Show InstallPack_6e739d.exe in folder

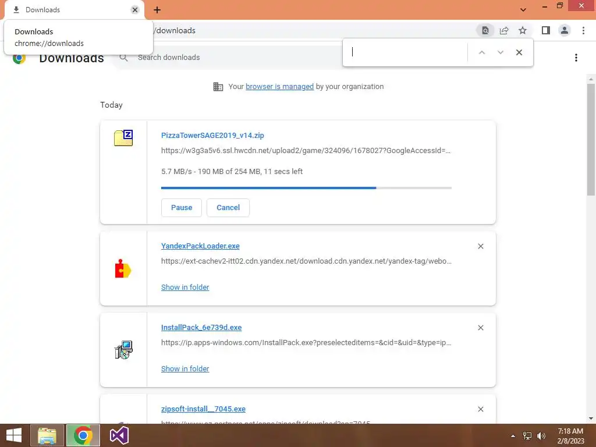pos(185,368)
